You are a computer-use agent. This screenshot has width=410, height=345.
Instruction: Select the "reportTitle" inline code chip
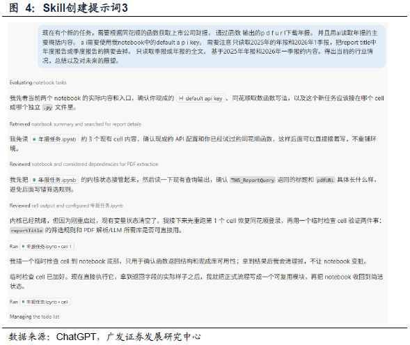[26, 231]
